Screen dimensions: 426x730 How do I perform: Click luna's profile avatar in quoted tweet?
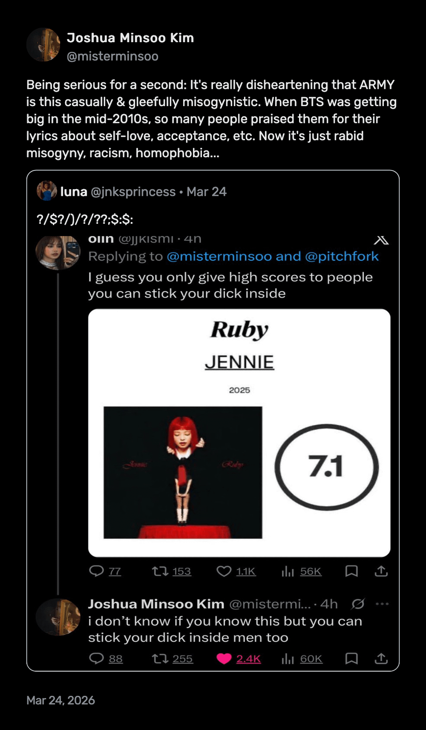tap(47, 191)
